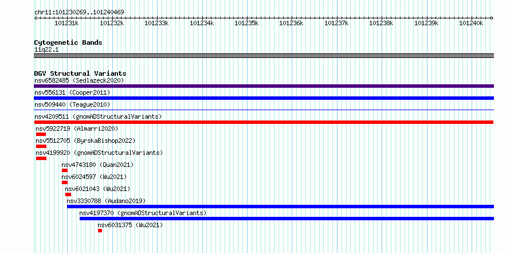This screenshot has height=253, width=510.
Task: Click small red bar under nsv4743180
Action: (65, 170)
